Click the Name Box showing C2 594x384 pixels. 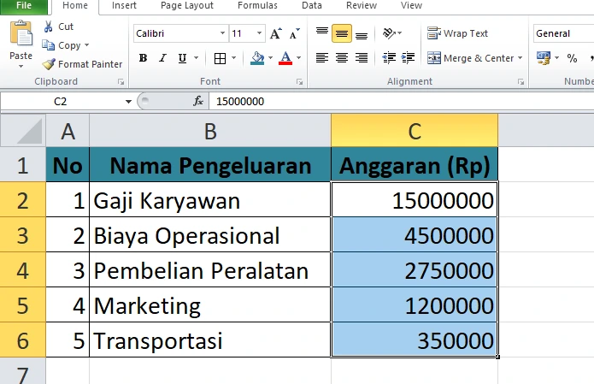tap(61, 101)
